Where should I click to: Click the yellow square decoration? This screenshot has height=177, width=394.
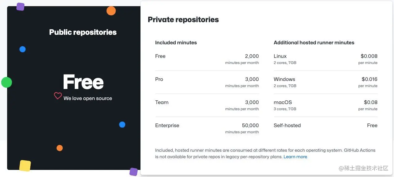pyautogui.click(x=25, y=166)
